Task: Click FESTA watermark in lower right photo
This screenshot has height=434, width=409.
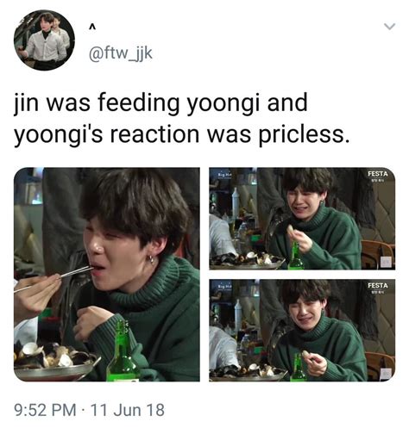Action: [378, 288]
